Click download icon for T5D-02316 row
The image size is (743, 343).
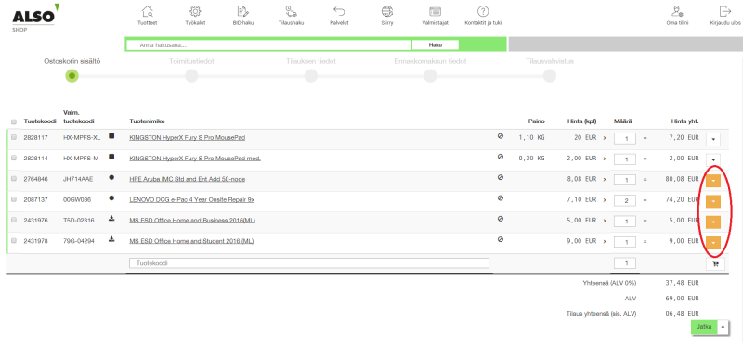(111, 219)
